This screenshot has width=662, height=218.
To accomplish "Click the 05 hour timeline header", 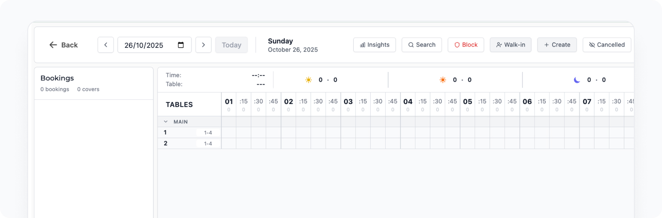I will pyautogui.click(x=468, y=102).
